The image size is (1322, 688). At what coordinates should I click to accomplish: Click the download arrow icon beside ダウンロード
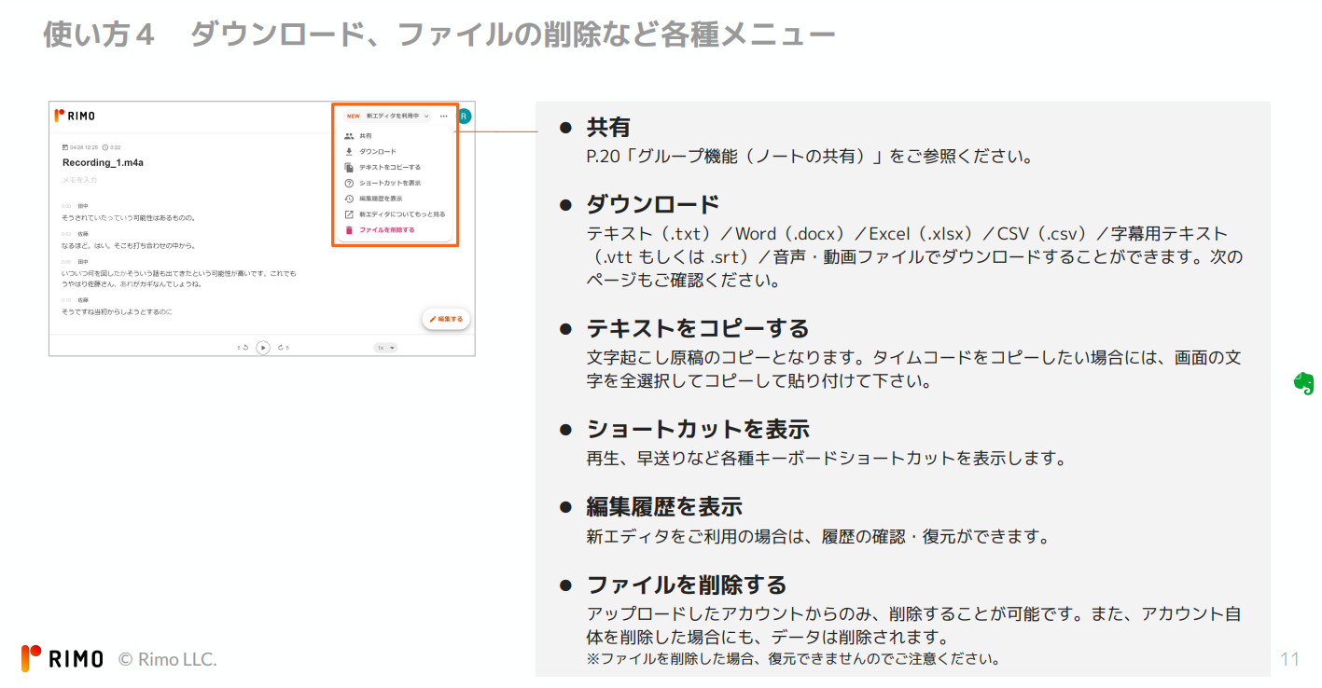point(349,151)
